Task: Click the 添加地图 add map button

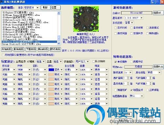Action: [7, 49]
